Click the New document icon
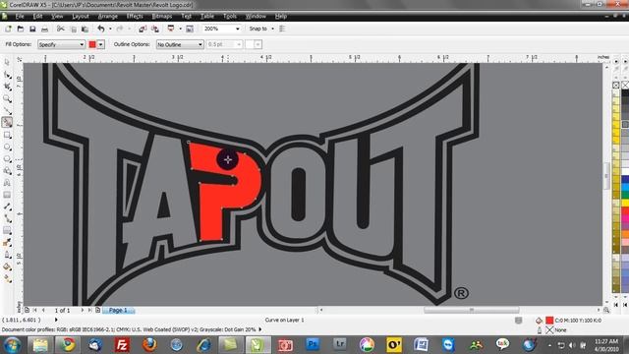The height and width of the screenshot is (354, 629). click(8, 29)
